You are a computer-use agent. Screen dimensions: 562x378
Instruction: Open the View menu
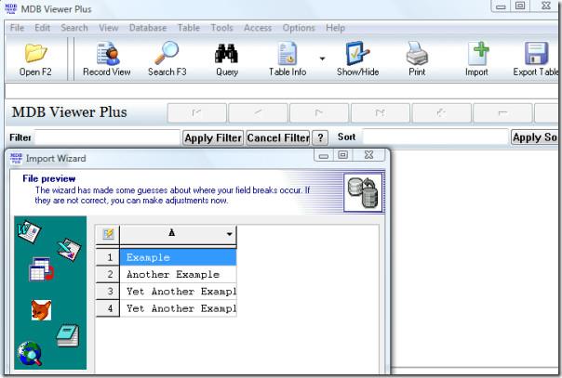pyautogui.click(x=109, y=28)
